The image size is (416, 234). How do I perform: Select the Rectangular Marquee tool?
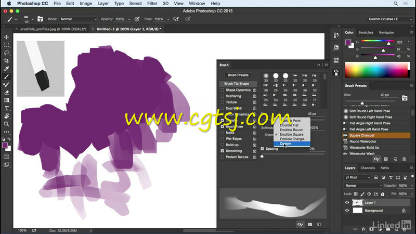6,45
